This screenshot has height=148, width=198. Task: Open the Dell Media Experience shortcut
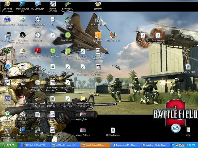[7, 6]
